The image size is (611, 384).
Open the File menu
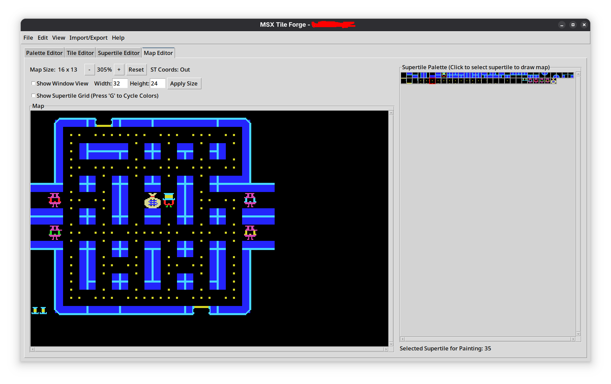pos(28,38)
